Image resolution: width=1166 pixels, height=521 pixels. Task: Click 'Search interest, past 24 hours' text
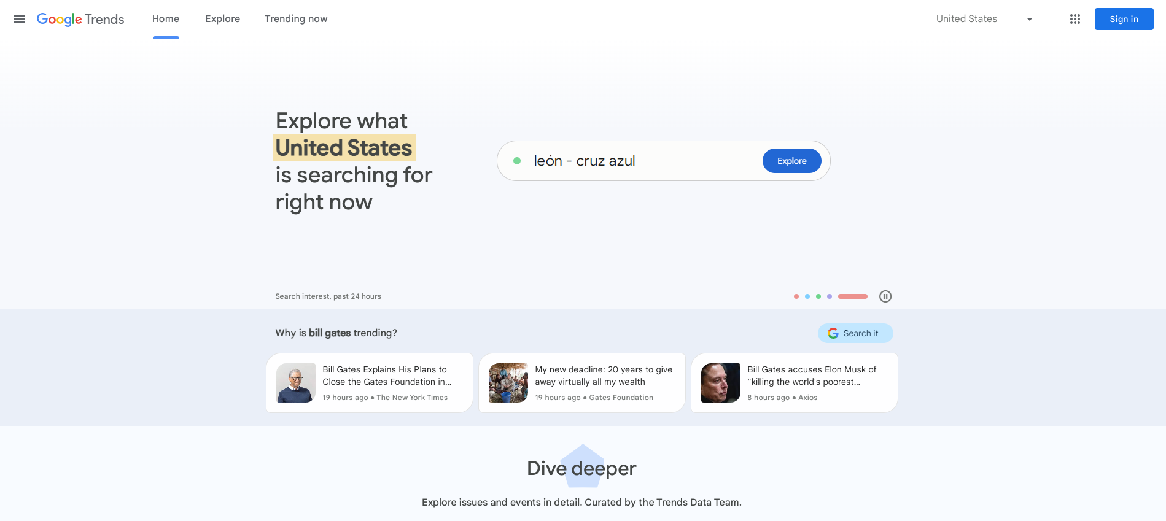coord(328,296)
